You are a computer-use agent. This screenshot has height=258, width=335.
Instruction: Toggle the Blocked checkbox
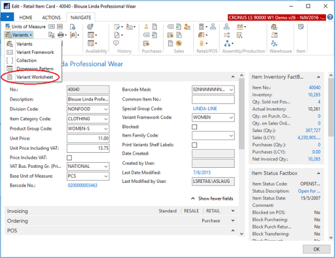tap(194, 127)
